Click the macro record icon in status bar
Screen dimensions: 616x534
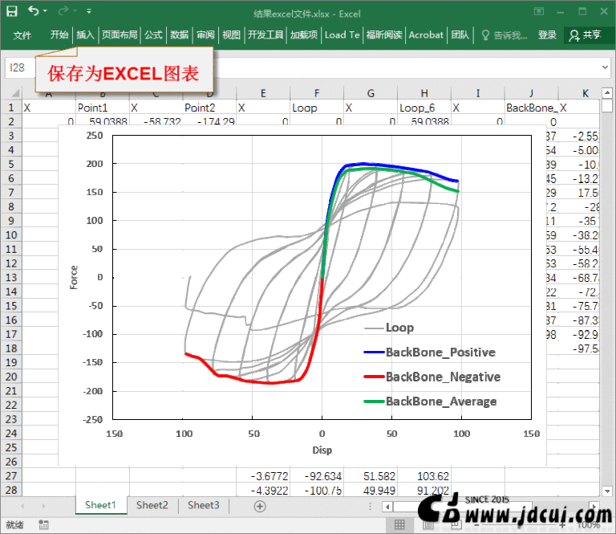click(x=43, y=525)
